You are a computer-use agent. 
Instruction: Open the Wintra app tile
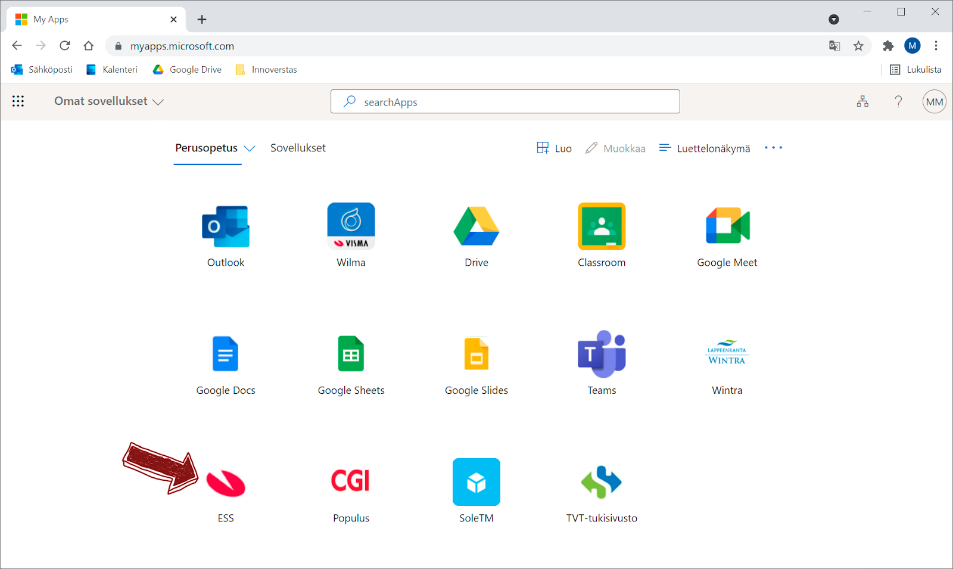coord(727,363)
